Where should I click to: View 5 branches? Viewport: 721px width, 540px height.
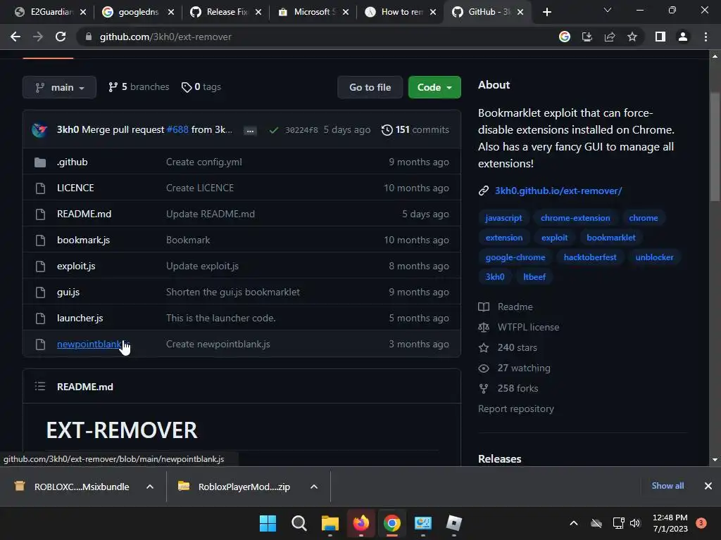(x=139, y=86)
